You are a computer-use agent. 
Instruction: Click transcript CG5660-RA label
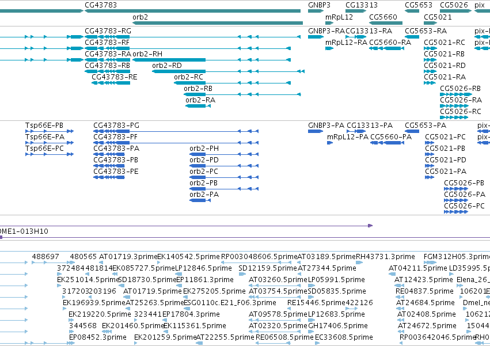390,43
